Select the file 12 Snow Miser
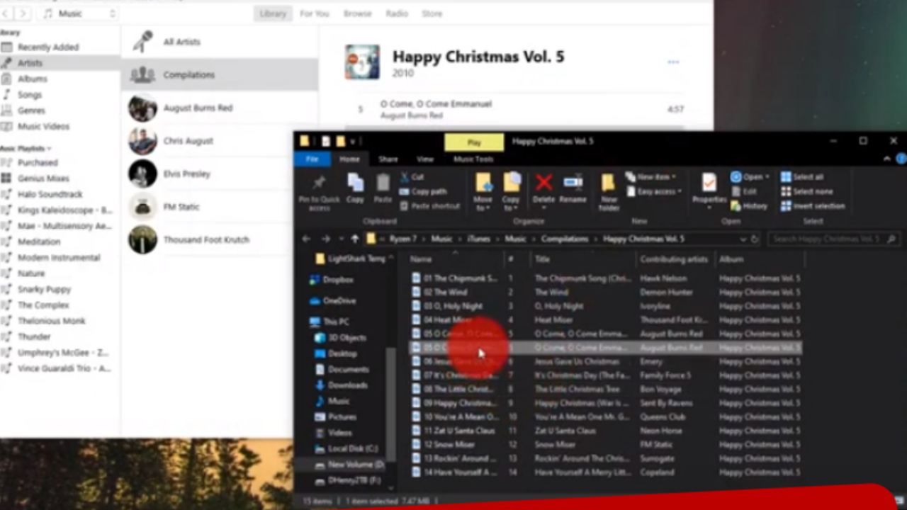This screenshot has height=510, width=907. [449, 445]
